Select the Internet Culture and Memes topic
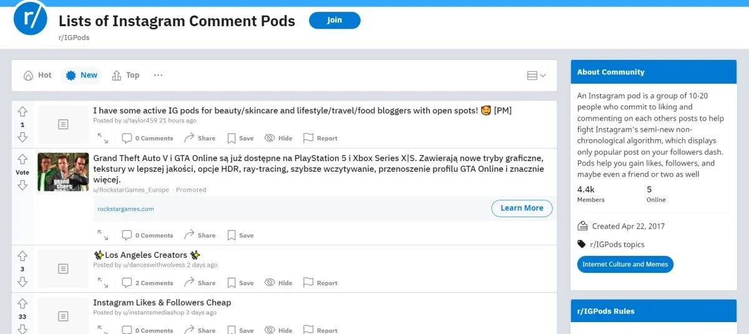This screenshot has width=749, height=334. (x=625, y=264)
